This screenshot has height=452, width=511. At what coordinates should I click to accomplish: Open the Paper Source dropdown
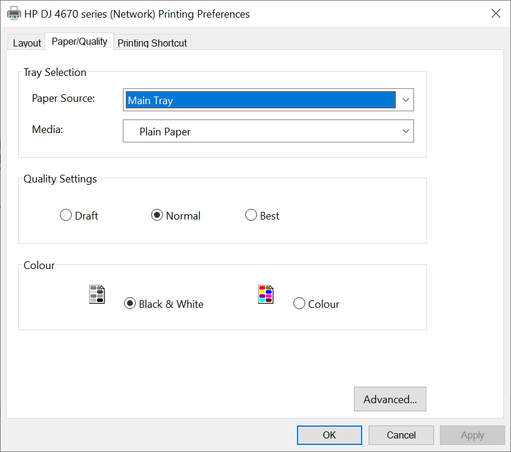tap(268, 100)
